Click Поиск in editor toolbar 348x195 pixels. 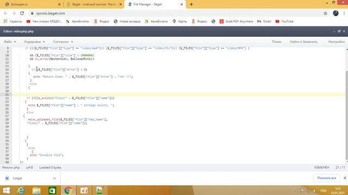tap(277, 42)
